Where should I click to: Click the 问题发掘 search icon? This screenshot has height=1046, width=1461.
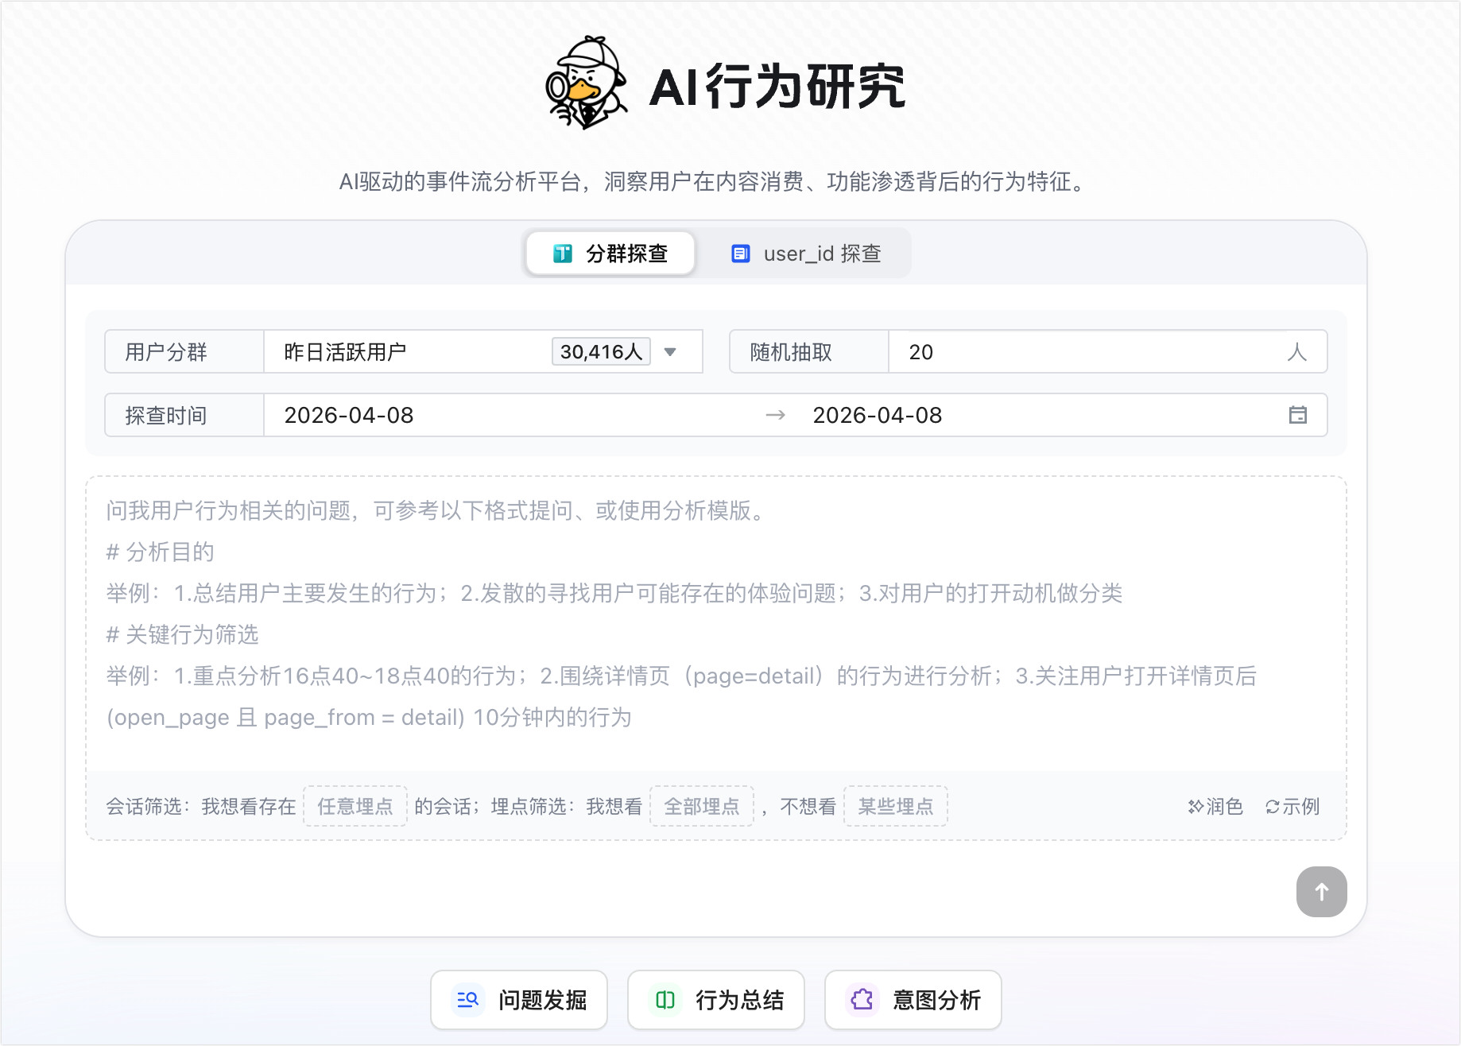[467, 999]
